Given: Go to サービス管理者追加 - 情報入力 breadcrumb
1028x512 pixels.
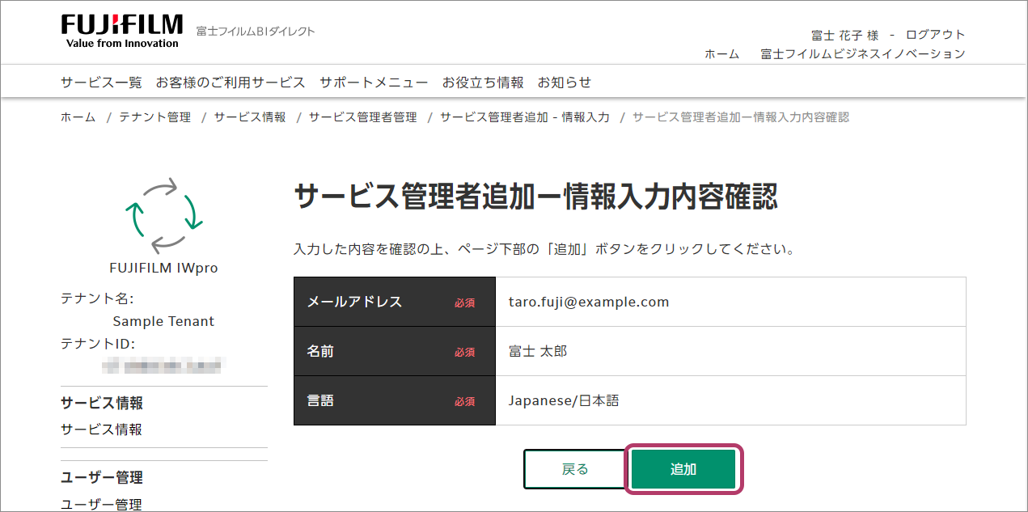Looking at the screenshot, I should pos(525,117).
